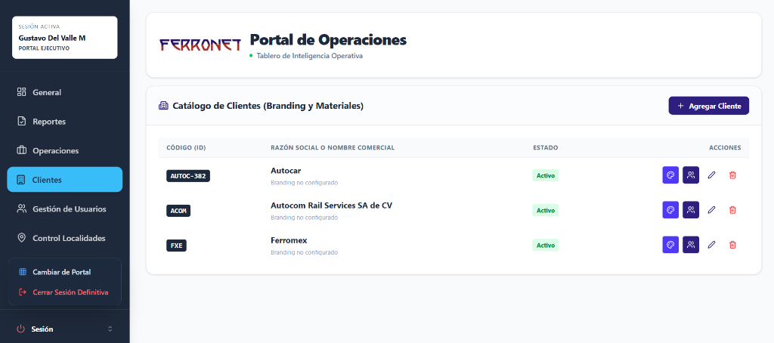Click the Autocar client name

tap(286, 171)
